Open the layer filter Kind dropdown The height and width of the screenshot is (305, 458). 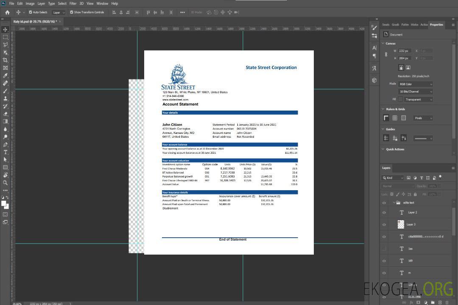[393, 178]
